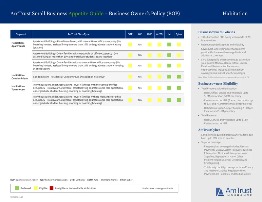
Task: Select the AUTO column header
Action: 159,34
